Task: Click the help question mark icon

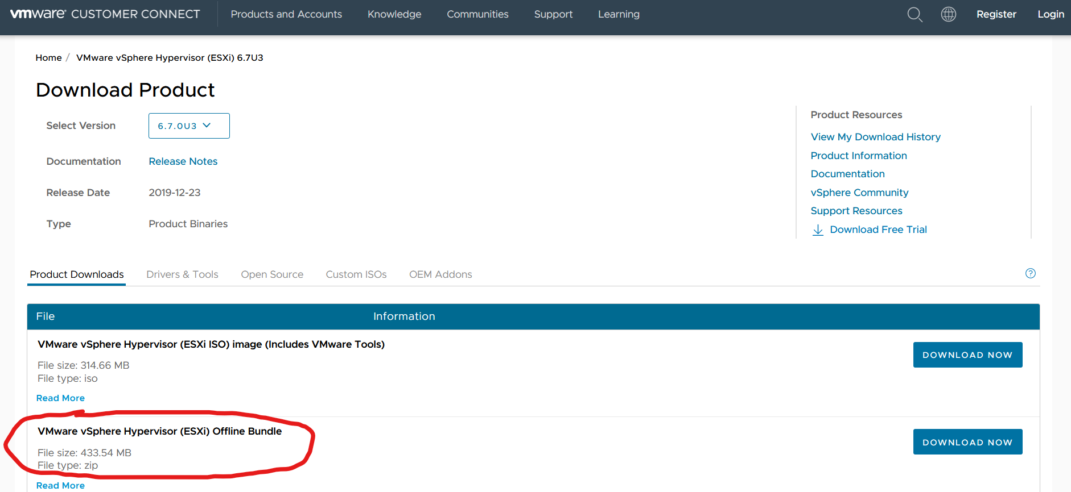Action: (1031, 273)
